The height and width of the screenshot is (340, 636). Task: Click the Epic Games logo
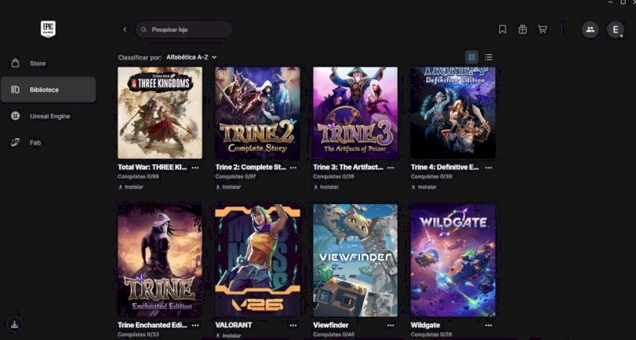(x=48, y=29)
